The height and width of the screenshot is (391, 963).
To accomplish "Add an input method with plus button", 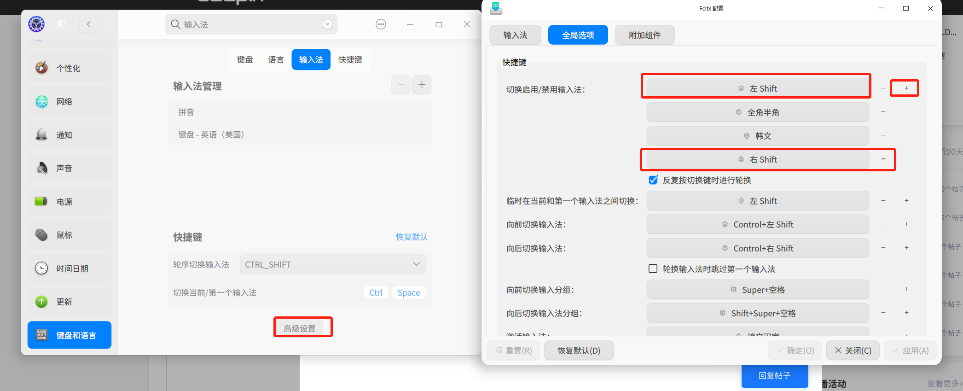I will pos(422,85).
